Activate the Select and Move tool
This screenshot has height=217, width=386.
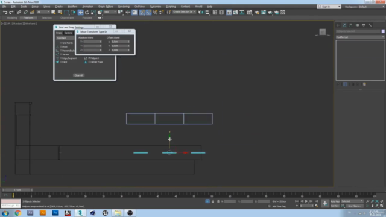click(x=80, y=12)
